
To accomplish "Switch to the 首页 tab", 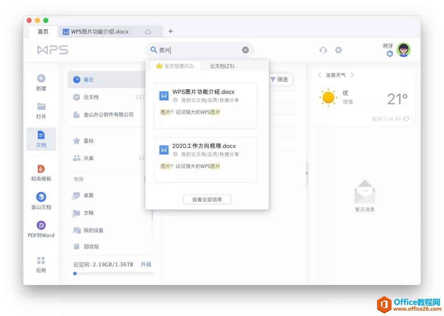I will point(43,32).
